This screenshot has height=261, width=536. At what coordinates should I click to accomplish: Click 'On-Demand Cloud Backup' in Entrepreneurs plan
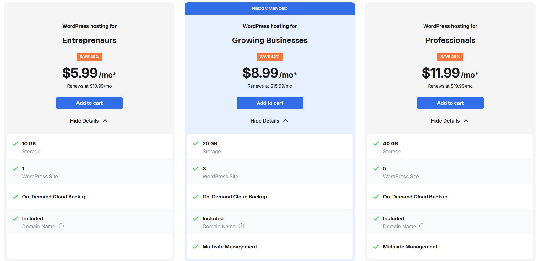[54, 197]
